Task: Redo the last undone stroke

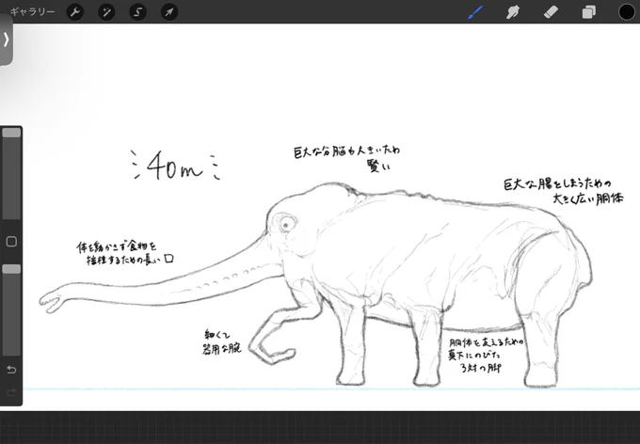Action: click(x=11, y=392)
